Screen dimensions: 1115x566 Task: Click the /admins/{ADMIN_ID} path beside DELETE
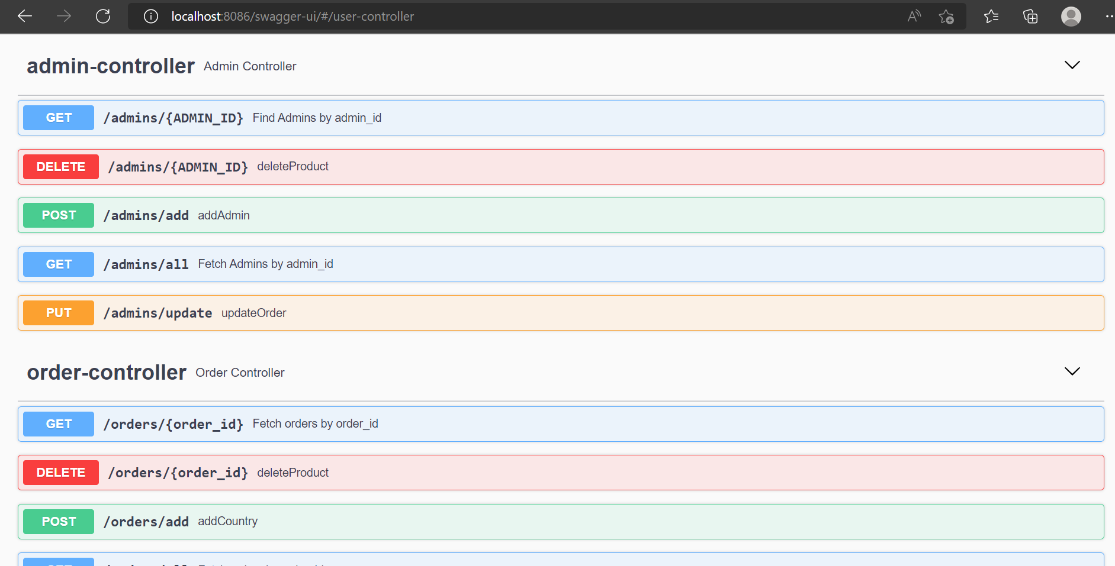(x=178, y=167)
